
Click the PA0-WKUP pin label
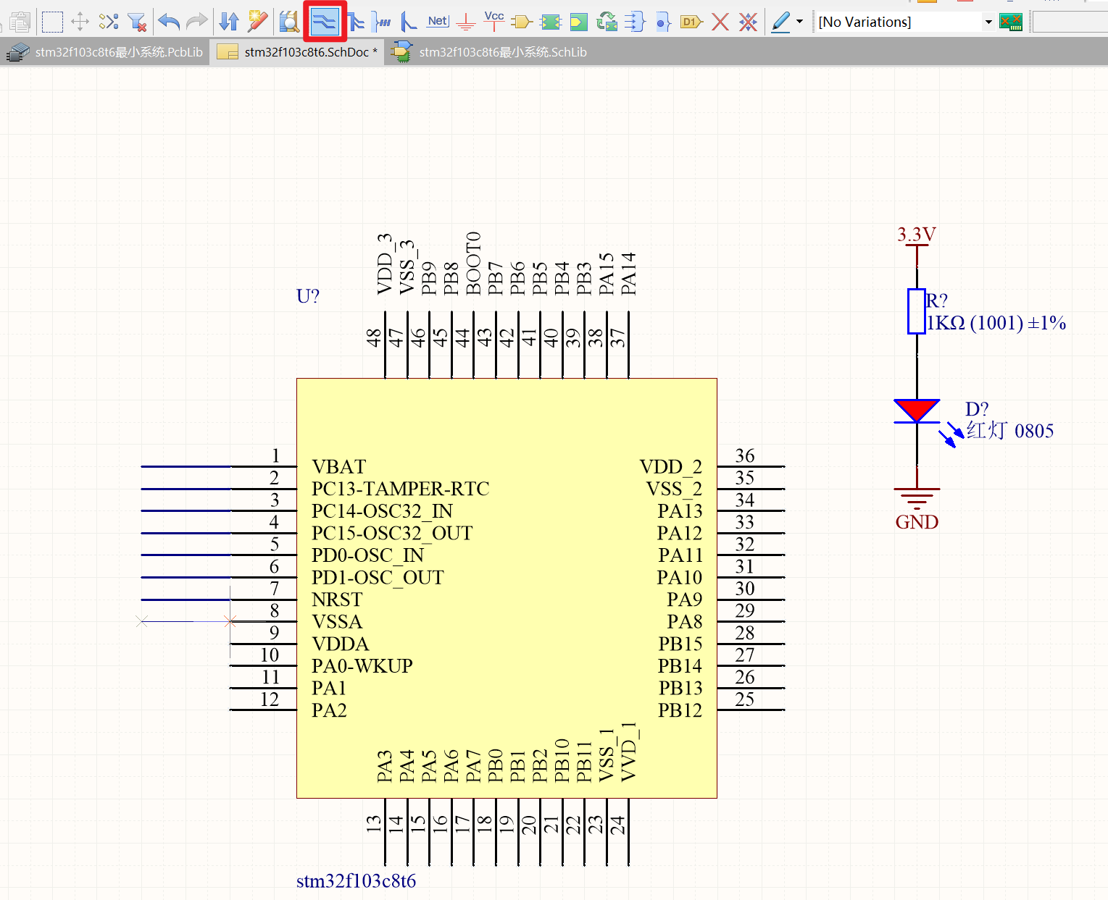362,666
